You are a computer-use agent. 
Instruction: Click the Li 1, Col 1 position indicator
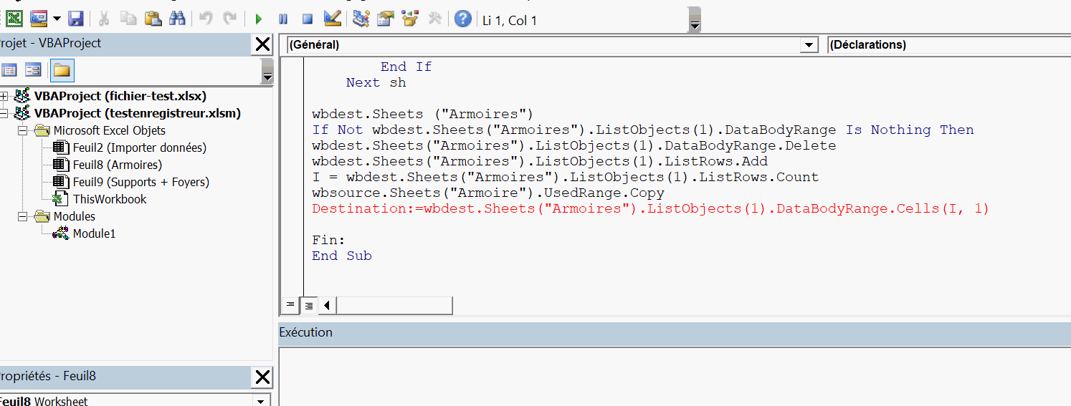(510, 21)
